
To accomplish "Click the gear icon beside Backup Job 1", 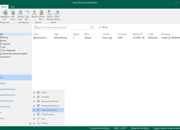I will tap(34, 38).
